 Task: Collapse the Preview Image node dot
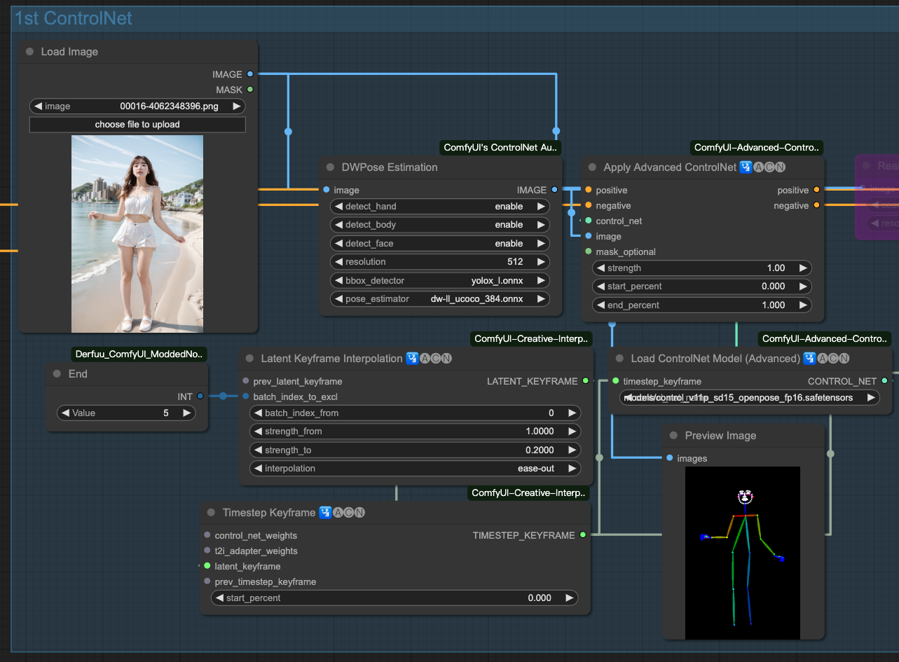pyautogui.click(x=673, y=435)
